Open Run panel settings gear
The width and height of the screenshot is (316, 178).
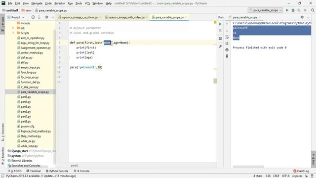coord(302,17)
